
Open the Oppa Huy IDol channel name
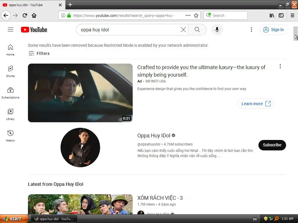coord(154,136)
